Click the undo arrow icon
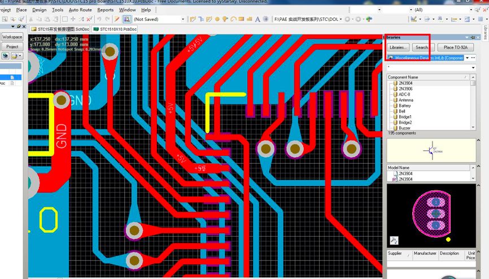Viewport: 489px width, 279px height. coord(99,19)
